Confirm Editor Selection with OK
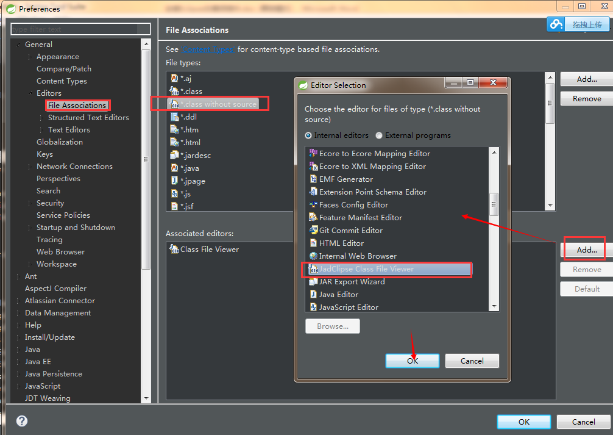The image size is (613, 435). (x=413, y=361)
